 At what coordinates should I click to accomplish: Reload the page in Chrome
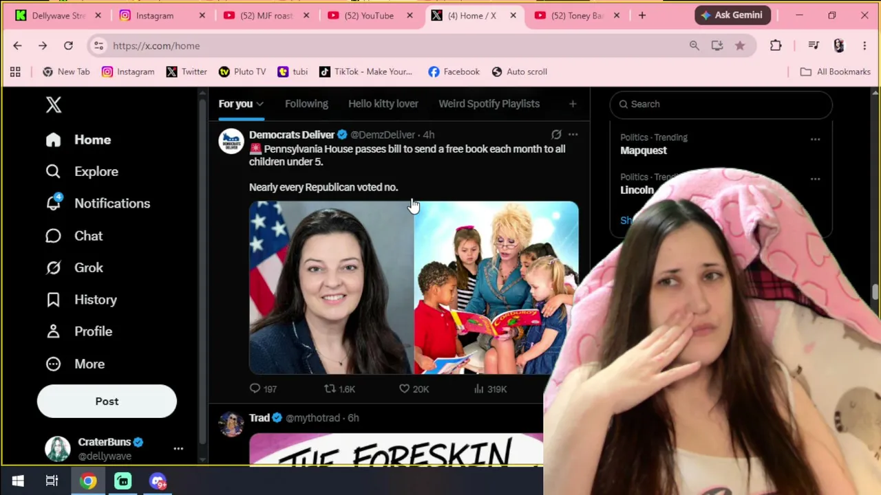click(68, 45)
